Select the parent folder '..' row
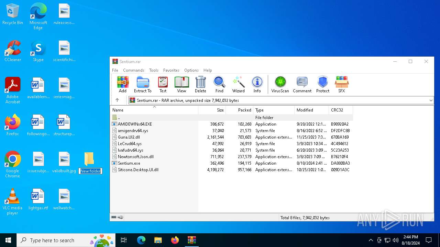 (x=232, y=117)
